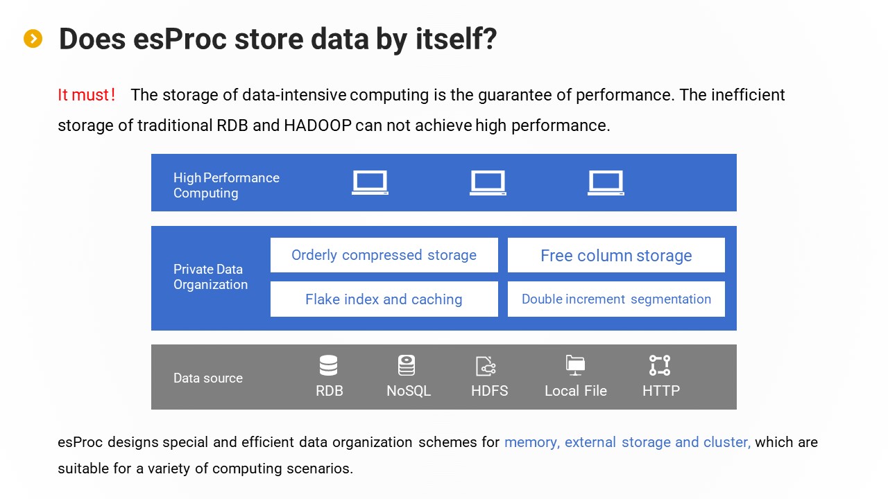Click the red "It must!" text
The image size is (888, 499).
[86, 95]
